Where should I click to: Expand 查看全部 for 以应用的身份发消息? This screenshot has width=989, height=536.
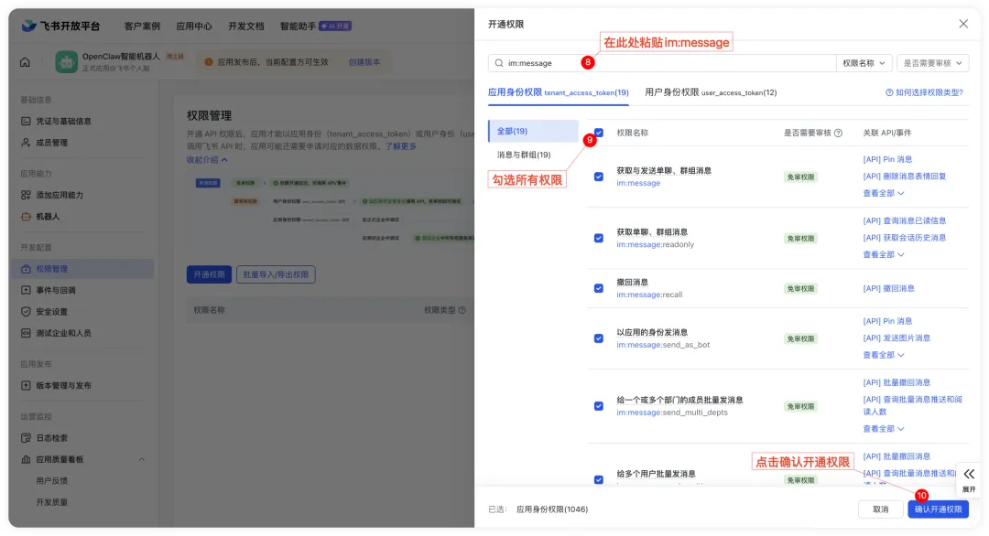tap(883, 355)
